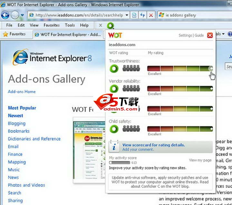The height and width of the screenshot is (205, 232).
Task: Click View scorecard for rating details
Action: pos(154,145)
